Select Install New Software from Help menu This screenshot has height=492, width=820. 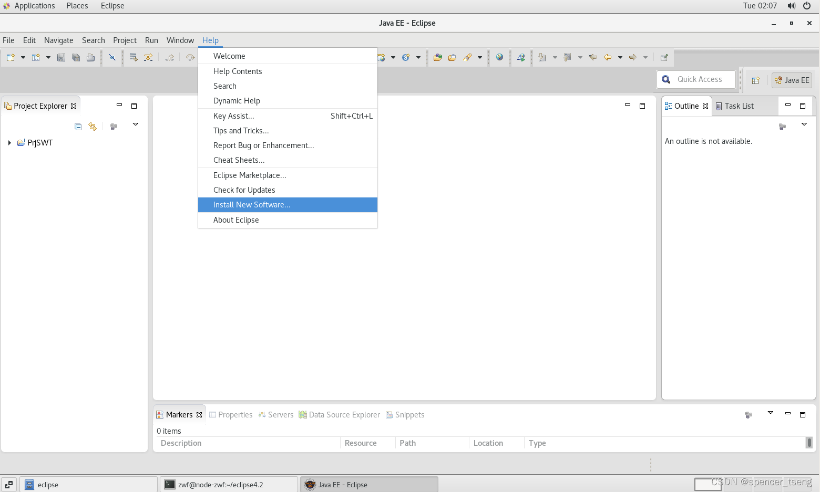click(252, 205)
